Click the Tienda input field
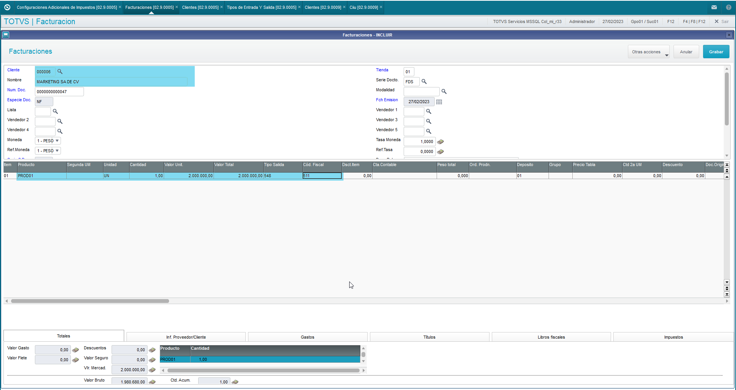Screen dimensions: 736x390 coord(409,72)
